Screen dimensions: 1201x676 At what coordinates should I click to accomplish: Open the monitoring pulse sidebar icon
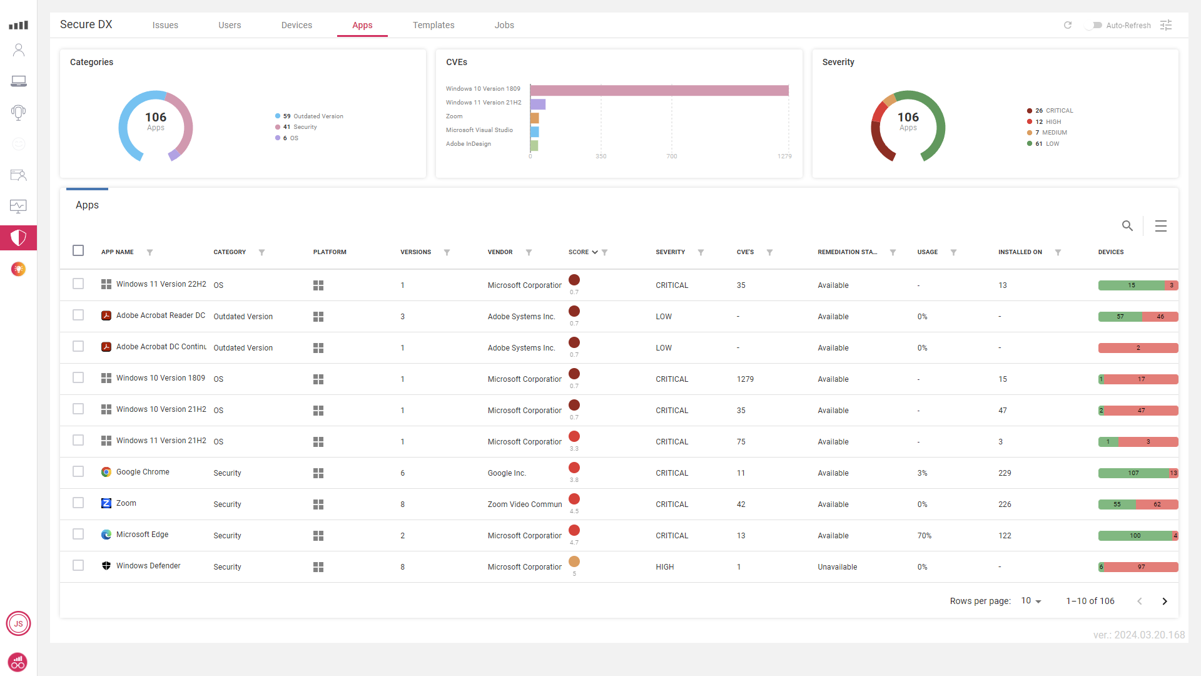tap(18, 206)
